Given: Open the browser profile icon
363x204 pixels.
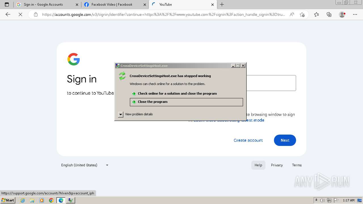Looking at the screenshot, I should pos(342,14).
